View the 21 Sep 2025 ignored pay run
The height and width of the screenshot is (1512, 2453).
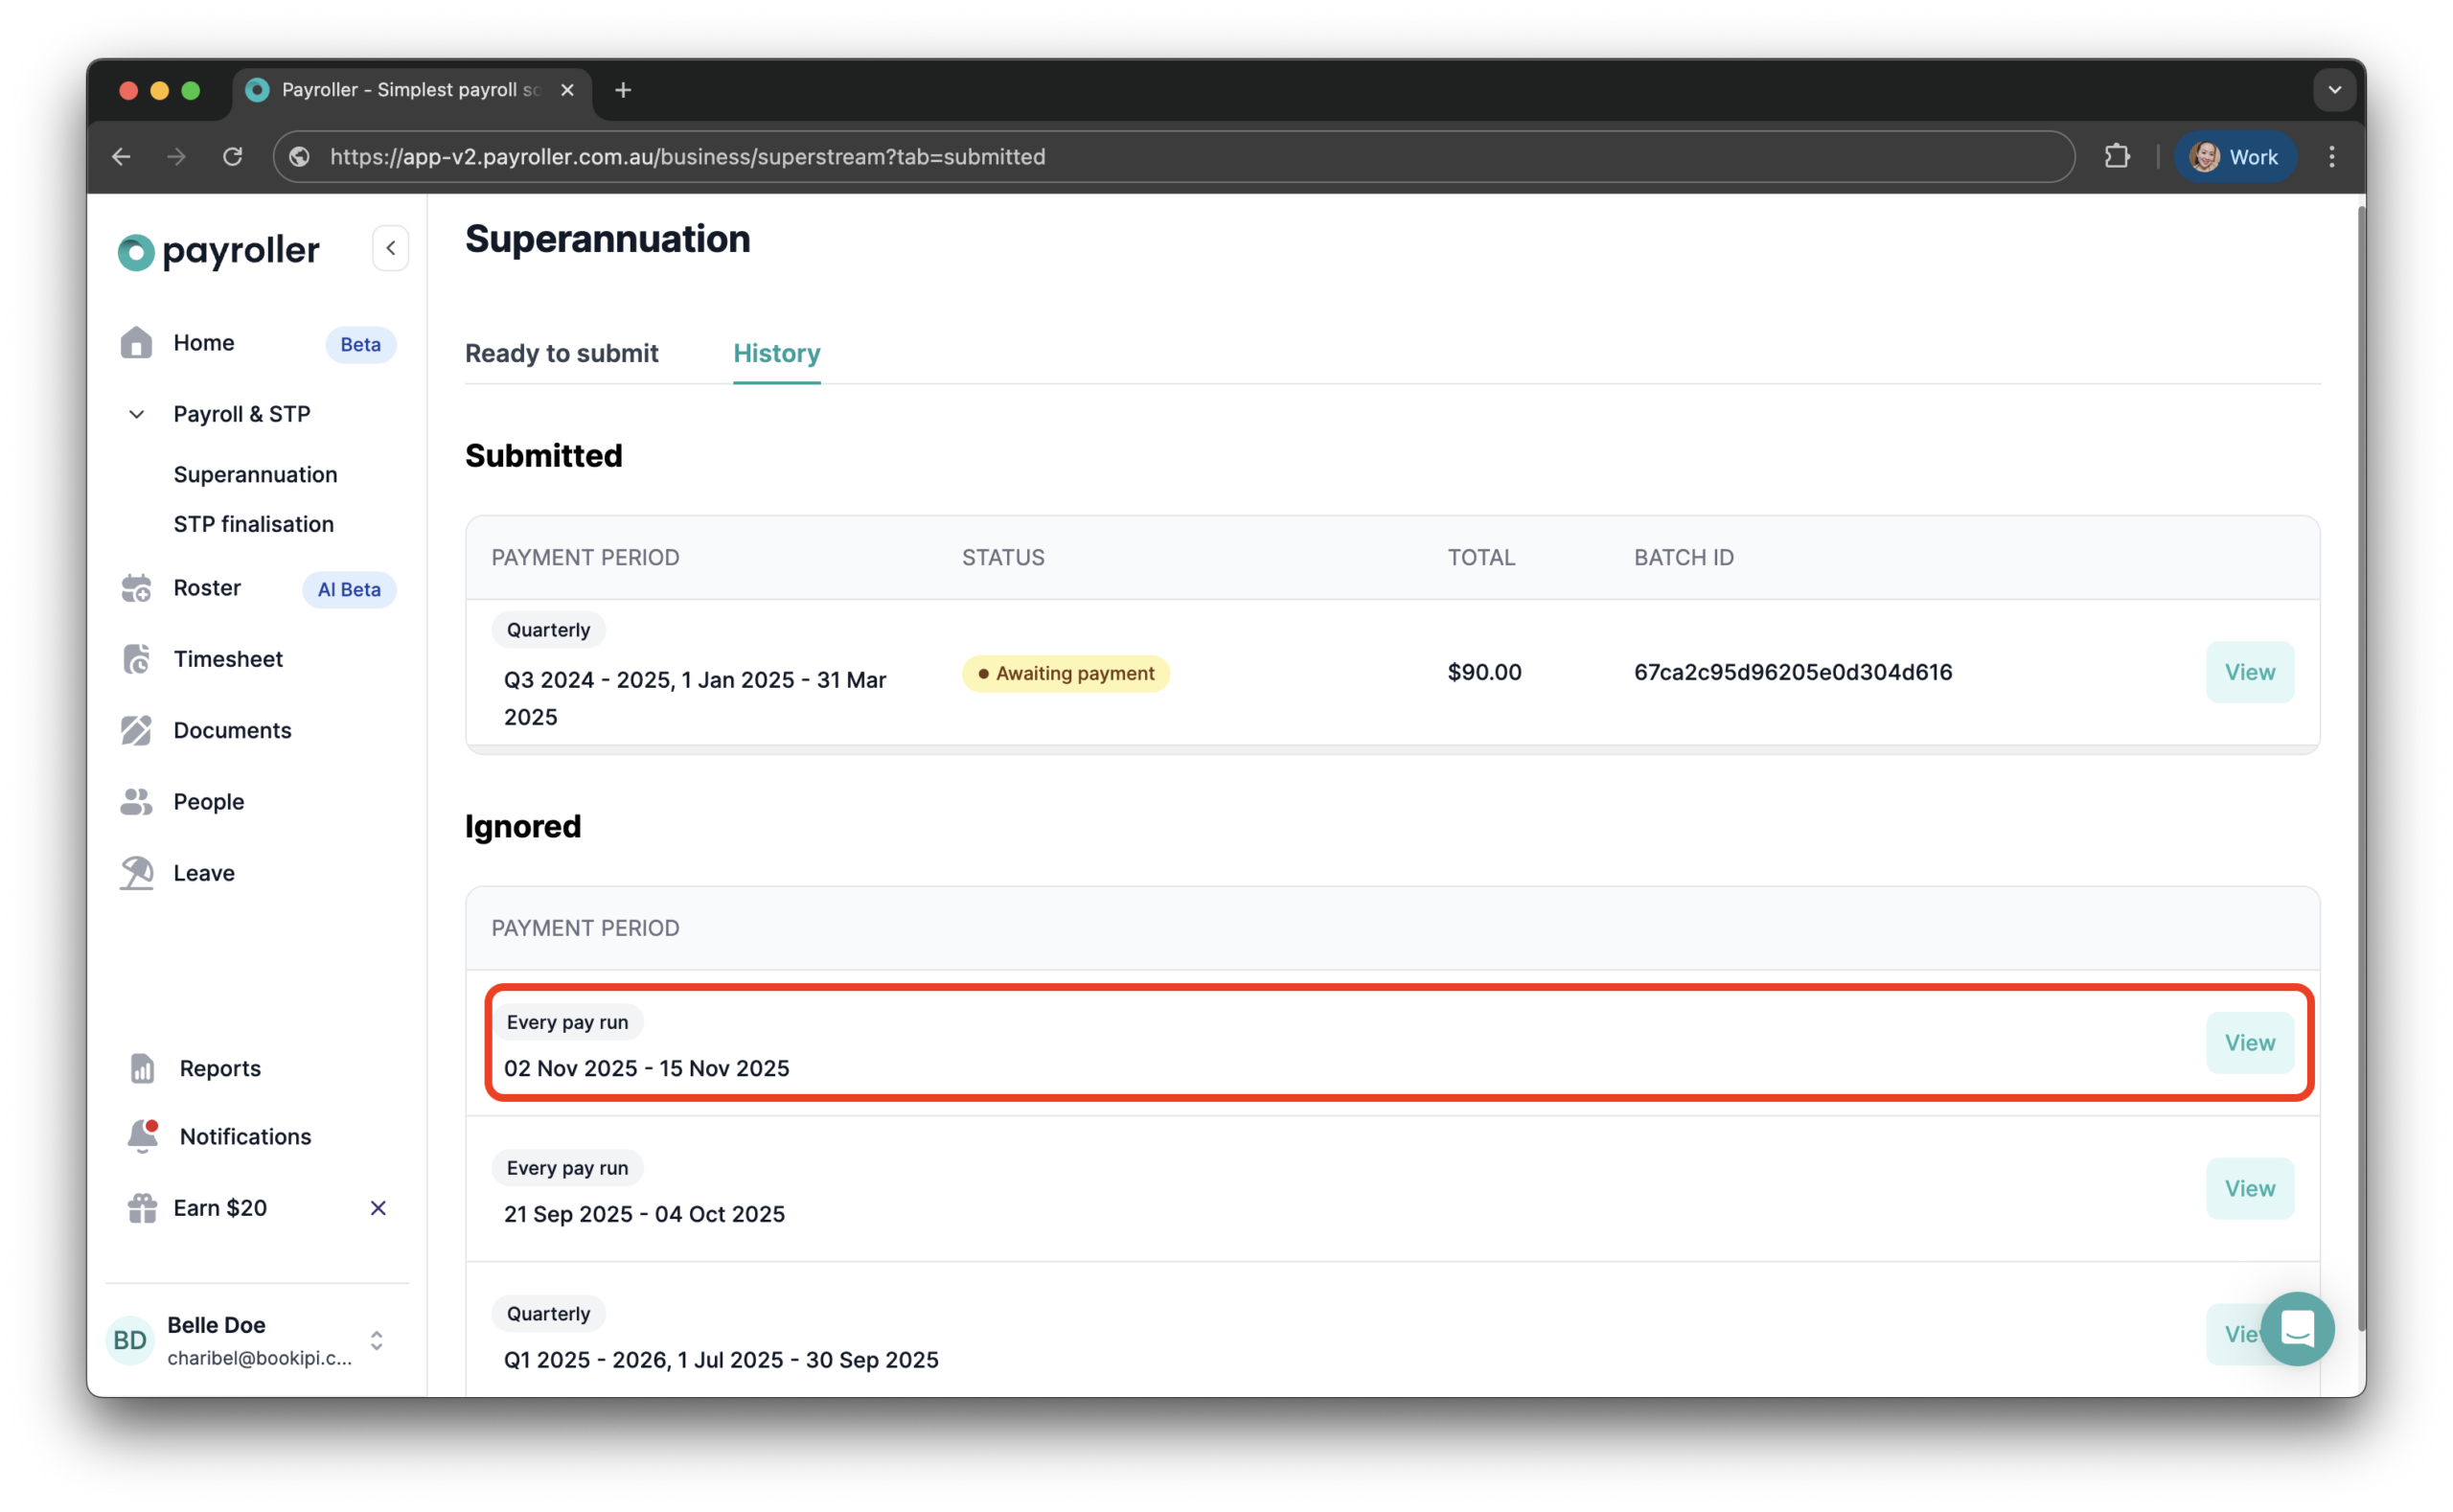[2249, 1188]
